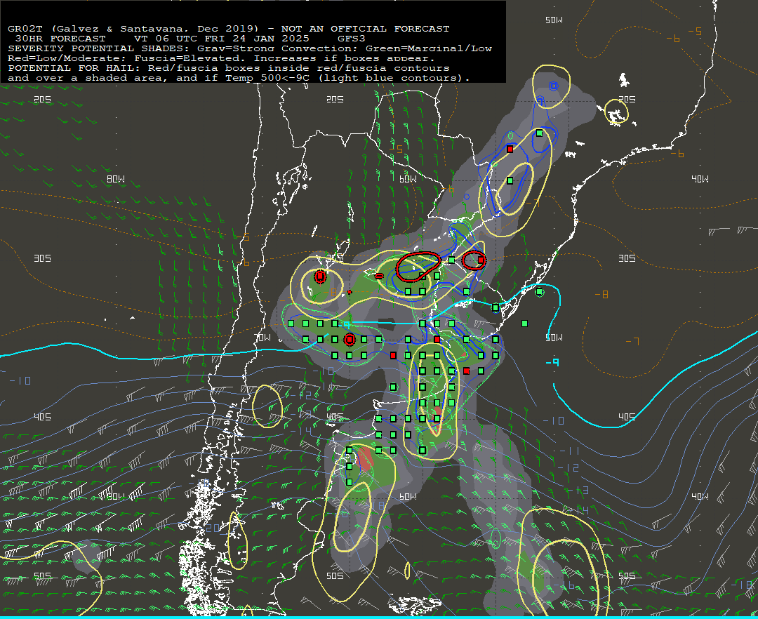Screen dimensions: 758x619
Task: Click the '30HR FORECAST' text in header
Action: coord(60,39)
